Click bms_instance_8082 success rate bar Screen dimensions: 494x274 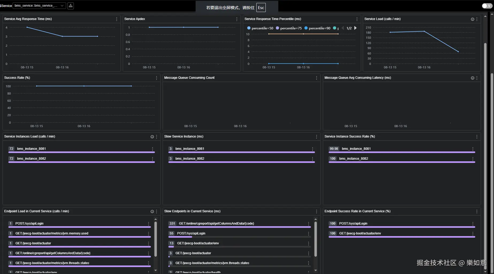[402, 162]
